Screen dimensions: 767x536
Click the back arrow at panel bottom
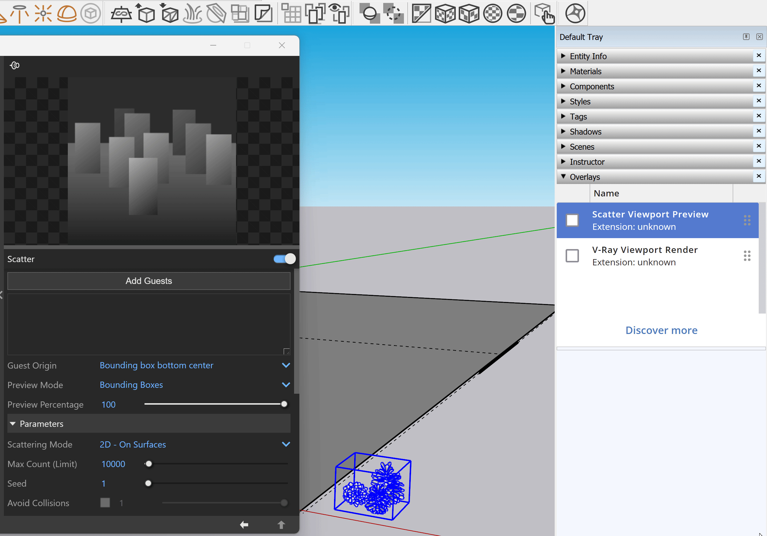pyautogui.click(x=244, y=525)
